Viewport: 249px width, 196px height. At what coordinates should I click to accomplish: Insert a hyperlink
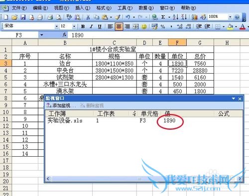(x=155, y=17)
